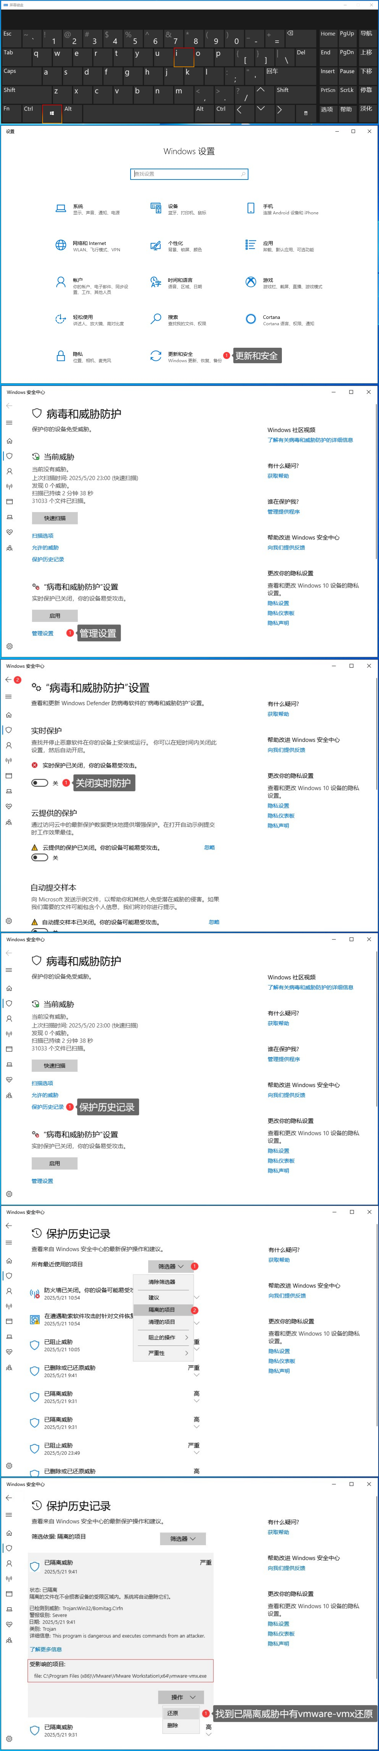Select 隔离的项目 from the filter menu
The height and width of the screenshot is (1751, 379).
(162, 1309)
